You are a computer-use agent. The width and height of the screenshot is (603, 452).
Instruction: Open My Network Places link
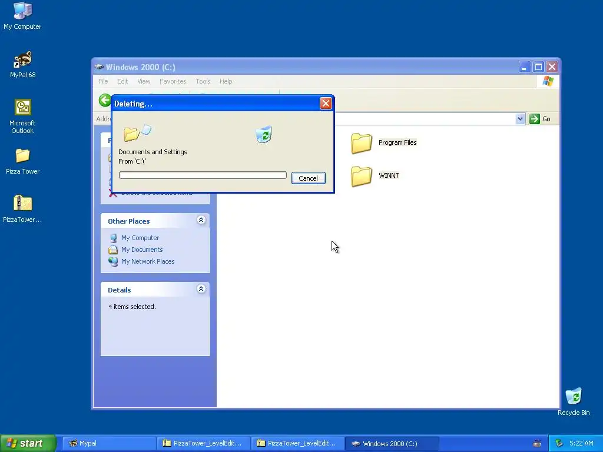pyautogui.click(x=148, y=261)
